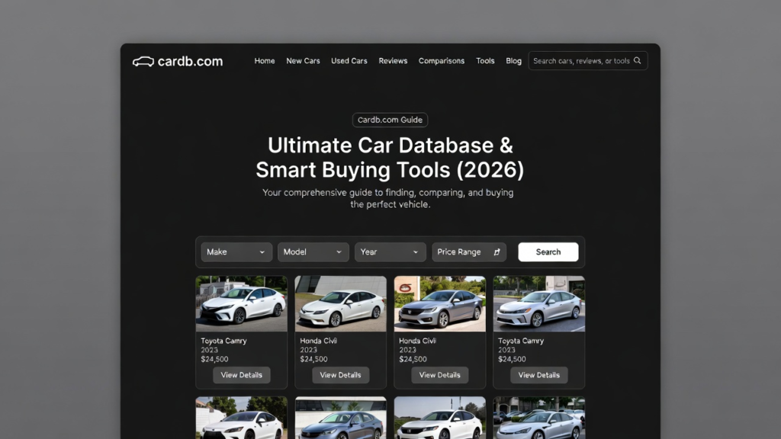Click the 'Cardb.com Guide' badge
The width and height of the screenshot is (781, 439).
tap(390, 120)
